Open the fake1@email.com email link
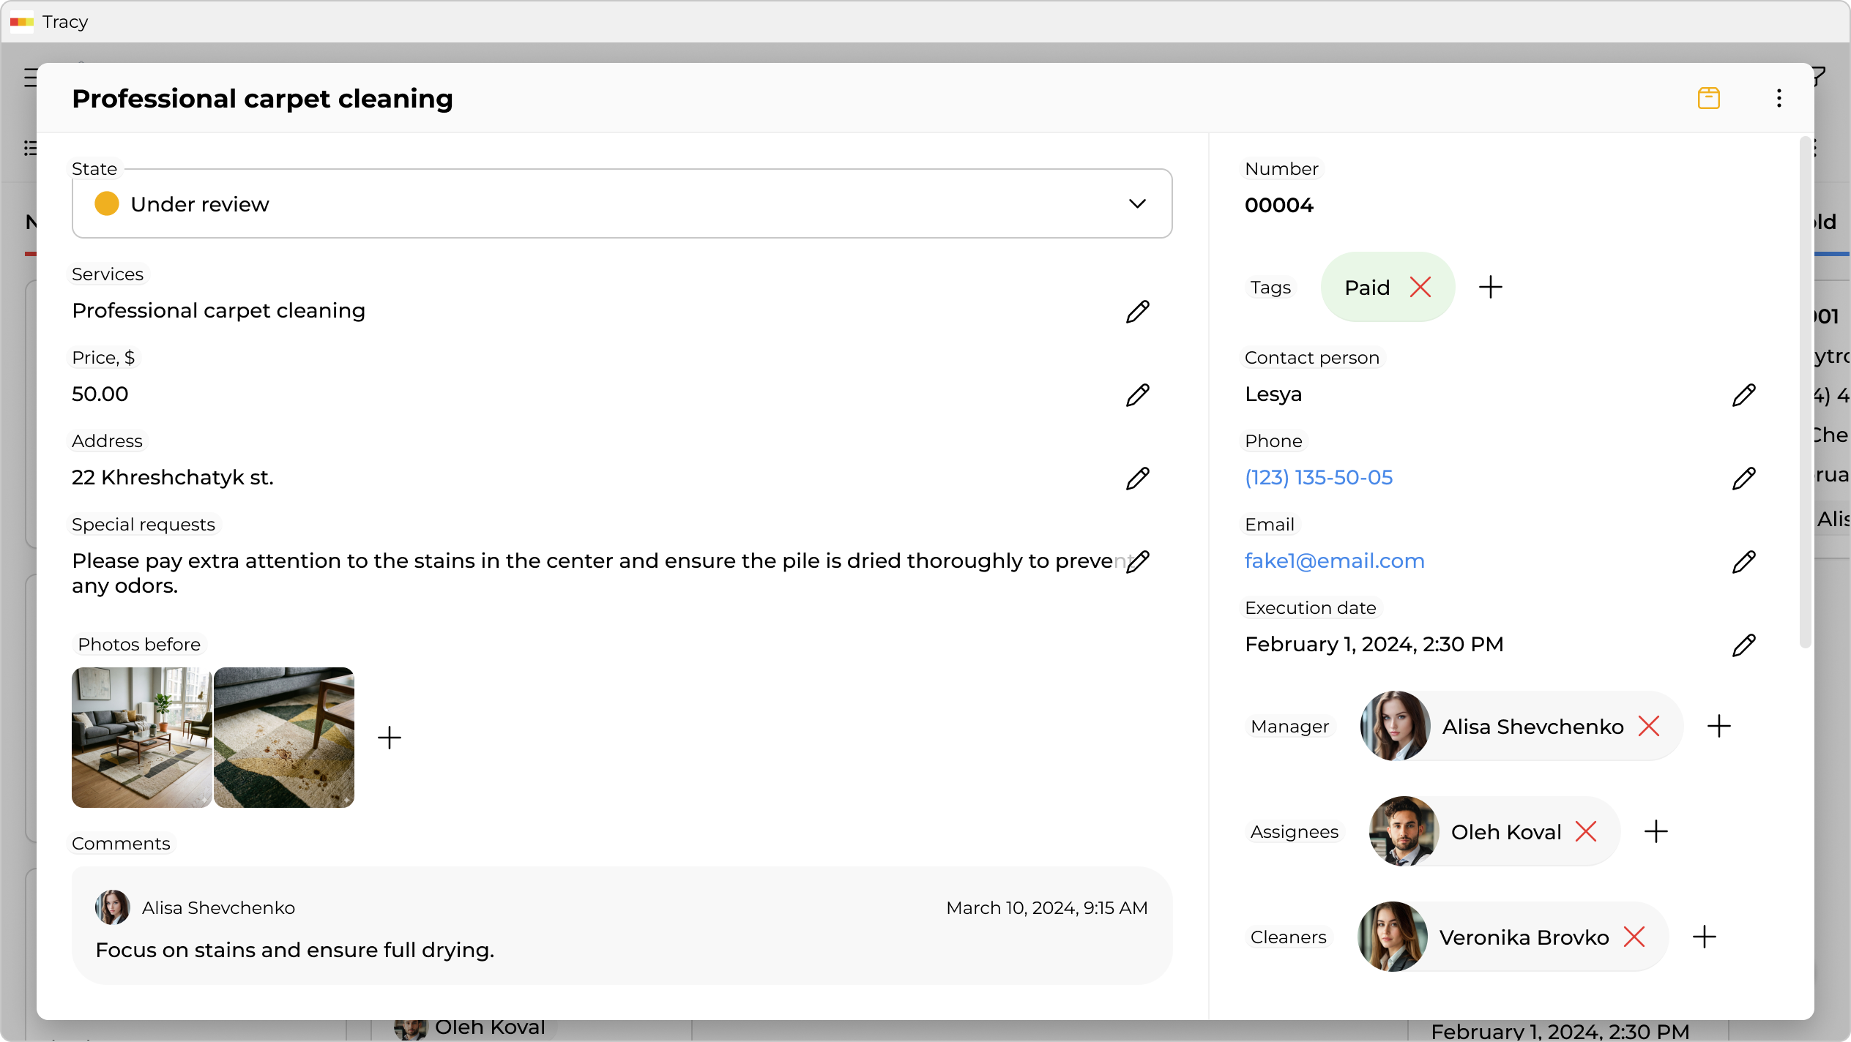This screenshot has width=1851, height=1042. point(1334,561)
